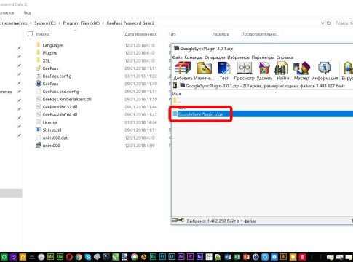
Task: Open Excel from the taskbar
Action: [237, 257]
